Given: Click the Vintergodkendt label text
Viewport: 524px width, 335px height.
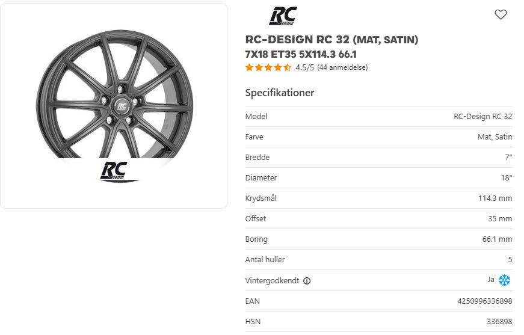Looking at the screenshot, I should [272, 280].
